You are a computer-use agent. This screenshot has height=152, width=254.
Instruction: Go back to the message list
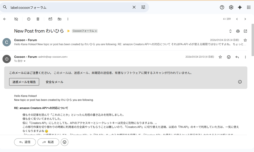point(4,19)
